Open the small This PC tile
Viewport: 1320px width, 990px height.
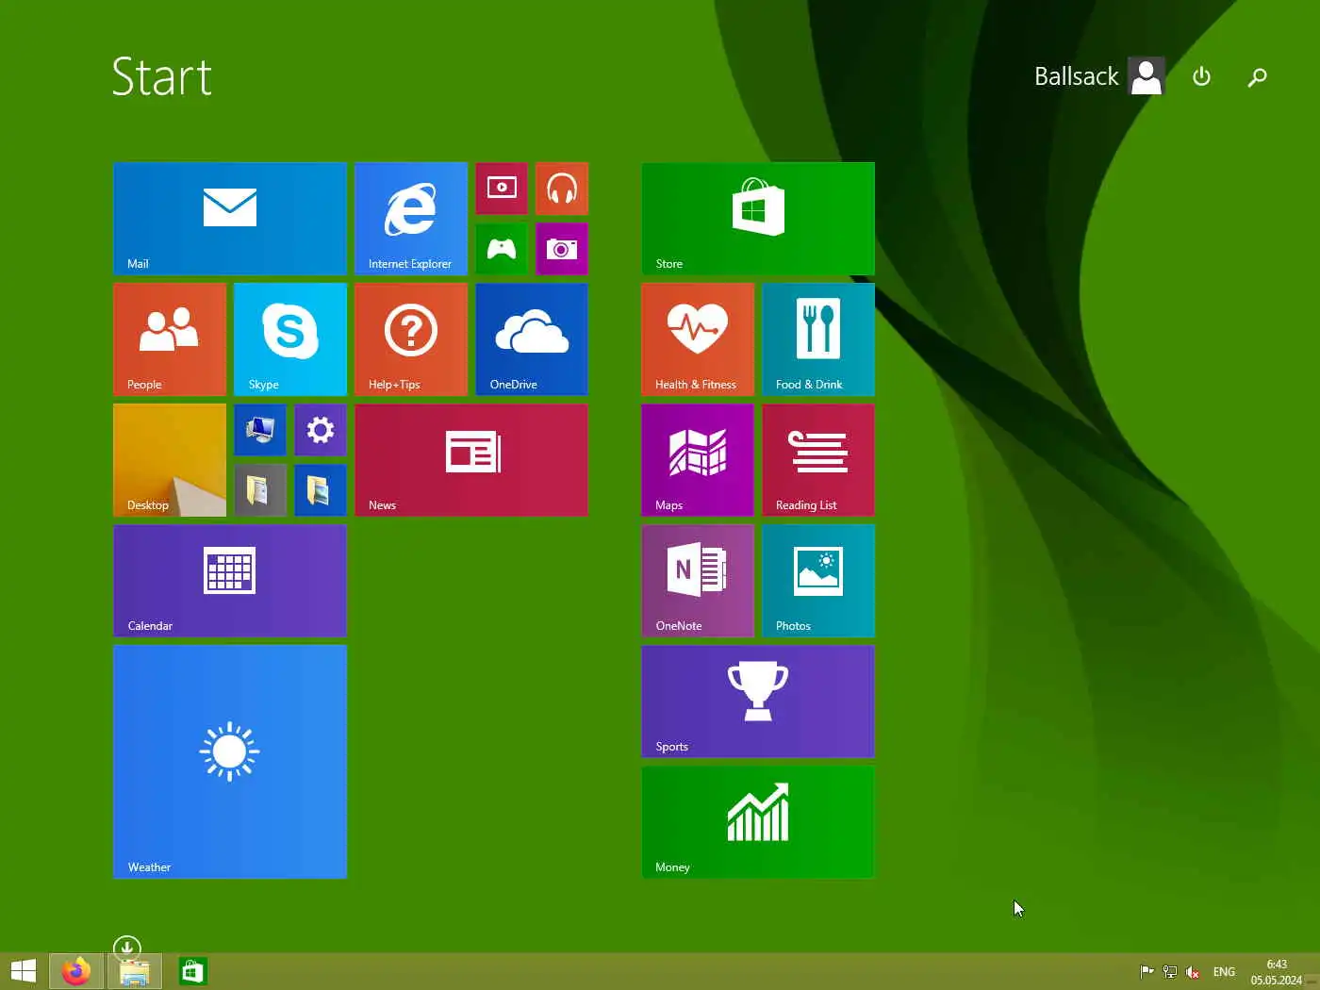(x=260, y=430)
